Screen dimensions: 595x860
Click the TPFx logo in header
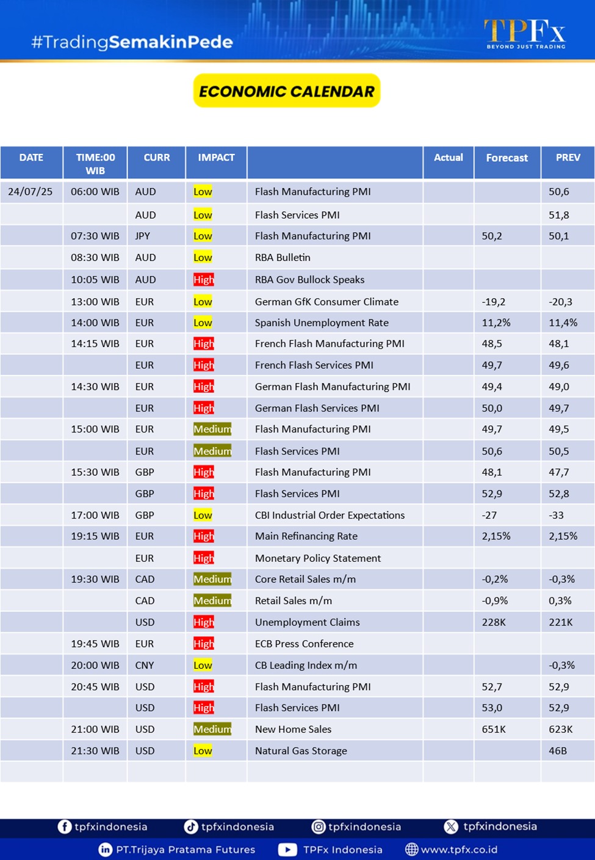point(525,34)
